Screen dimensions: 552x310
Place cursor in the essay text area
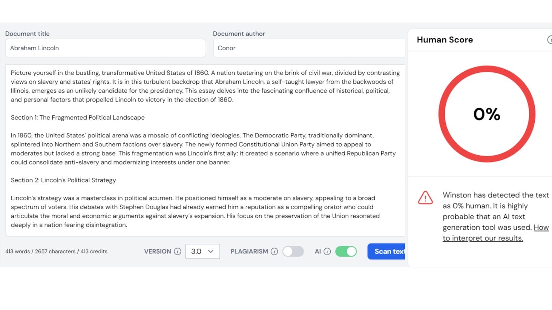(x=205, y=148)
